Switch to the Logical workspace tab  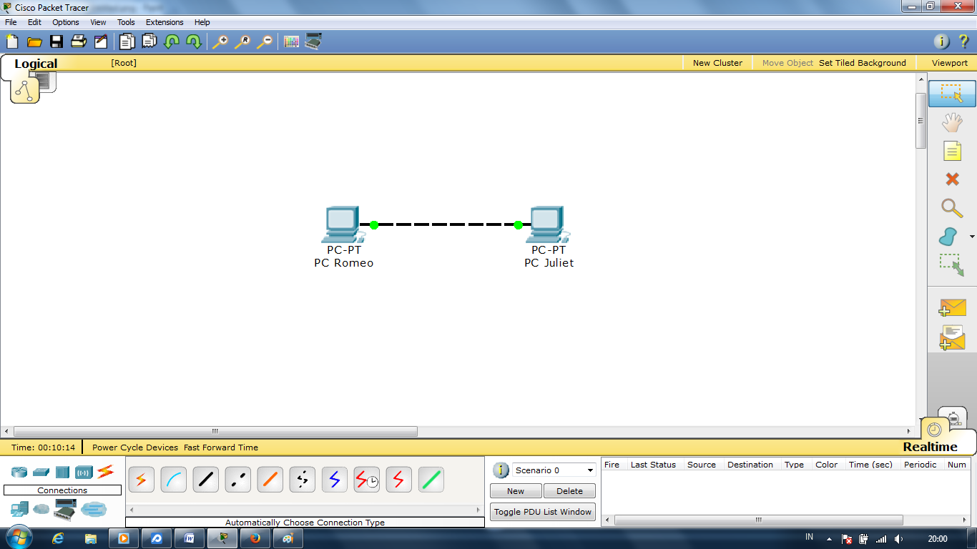(36, 64)
